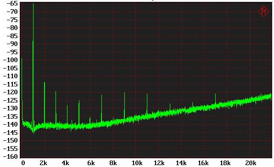Select the -125 level label

[x=10, y=100]
